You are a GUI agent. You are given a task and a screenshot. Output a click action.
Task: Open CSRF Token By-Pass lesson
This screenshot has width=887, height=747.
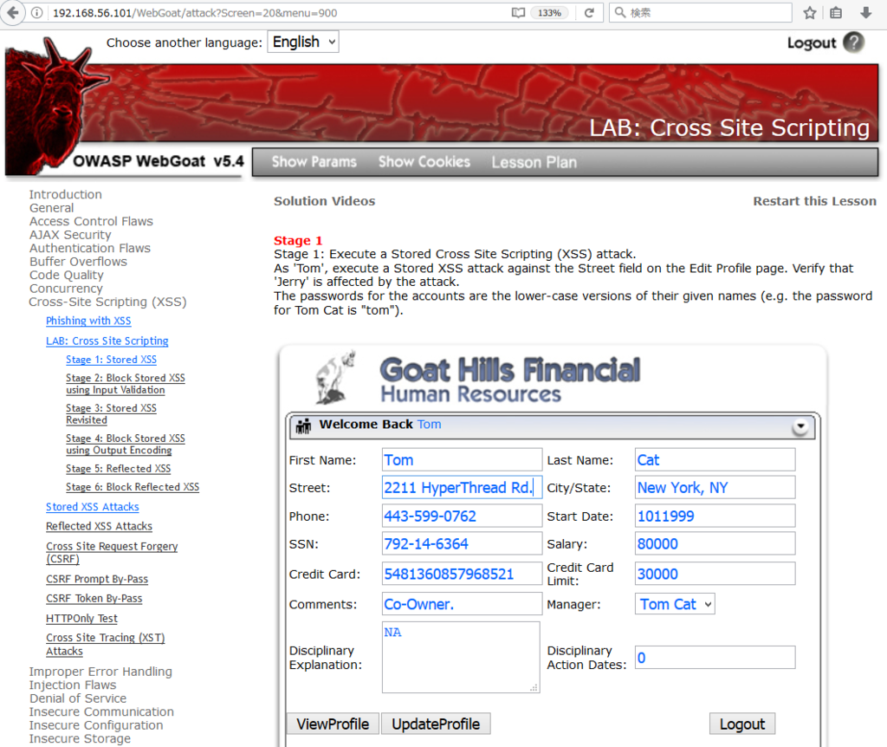tap(94, 599)
